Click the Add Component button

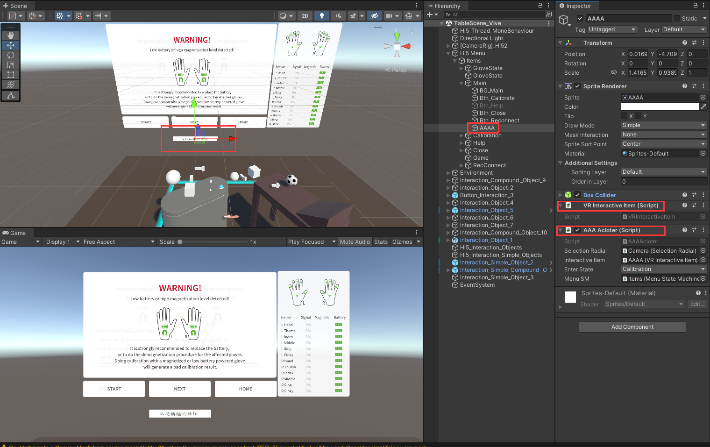(632, 326)
